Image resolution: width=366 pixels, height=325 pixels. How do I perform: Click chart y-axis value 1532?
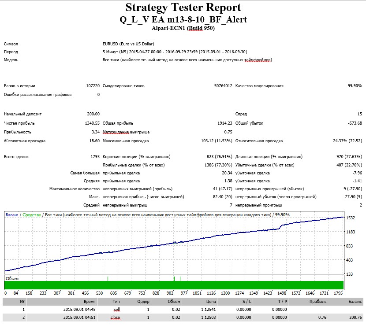coord(351,218)
